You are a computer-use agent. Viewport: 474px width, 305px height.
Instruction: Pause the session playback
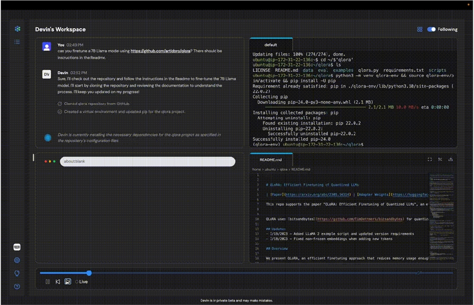(x=47, y=282)
